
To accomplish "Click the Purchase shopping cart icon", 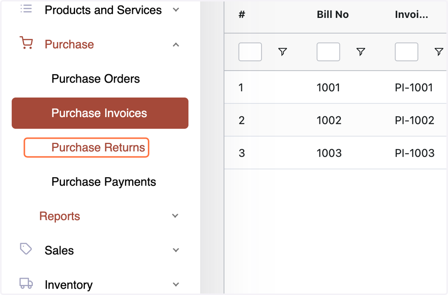I will (x=26, y=43).
